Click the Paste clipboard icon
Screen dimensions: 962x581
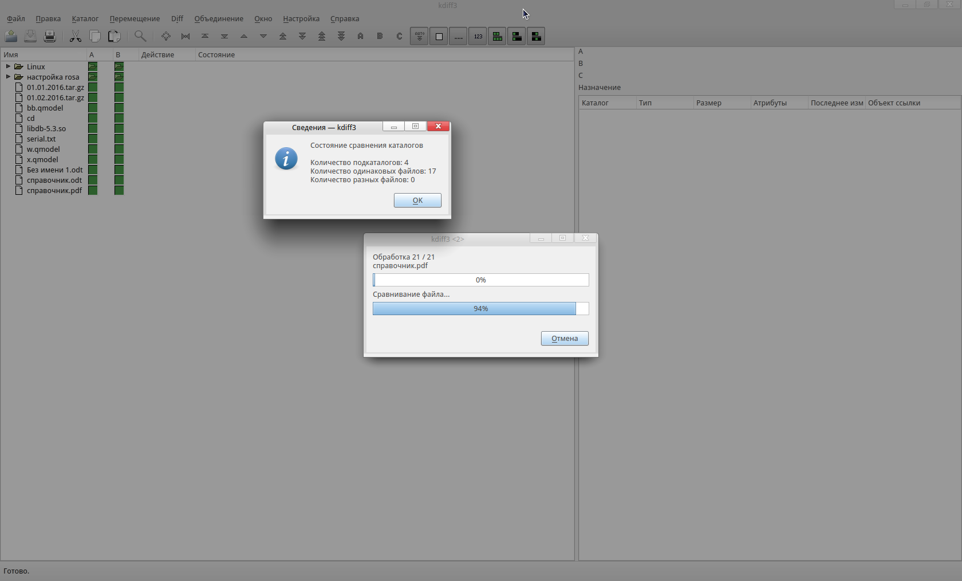click(x=114, y=36)
